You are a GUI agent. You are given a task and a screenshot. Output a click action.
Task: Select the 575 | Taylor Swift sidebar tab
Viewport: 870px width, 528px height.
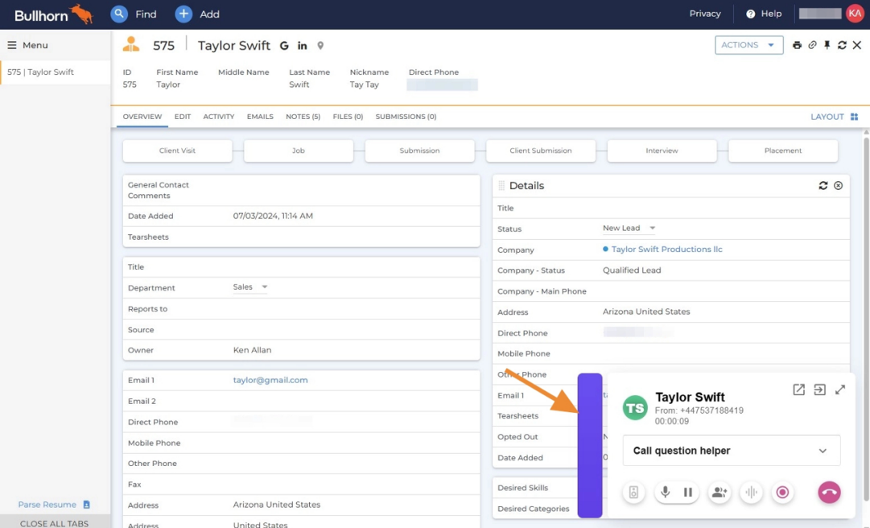click(x=56, y=72)
